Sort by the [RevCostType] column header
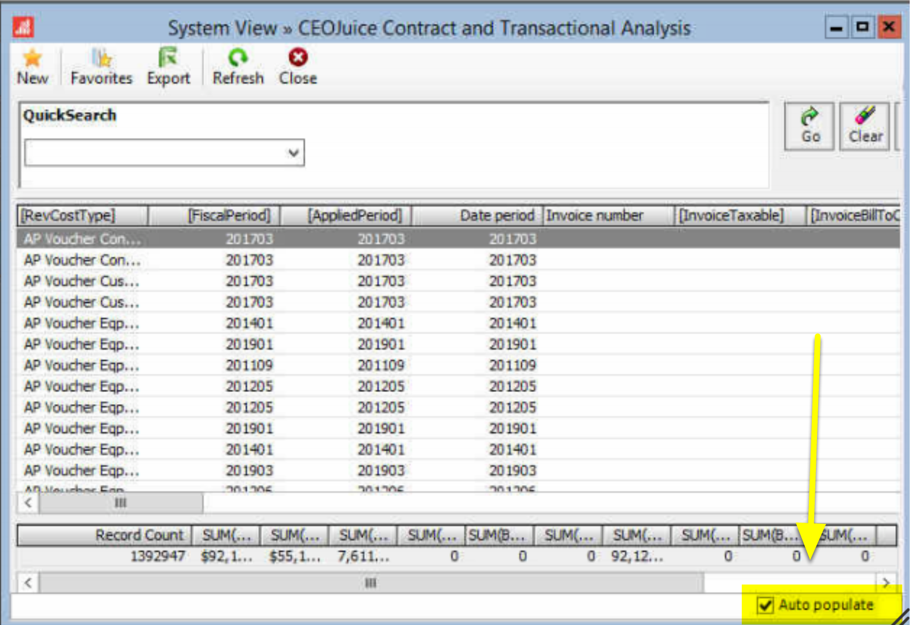The height and width of the screenshot is (625, 912). click(x=82, y=216)
